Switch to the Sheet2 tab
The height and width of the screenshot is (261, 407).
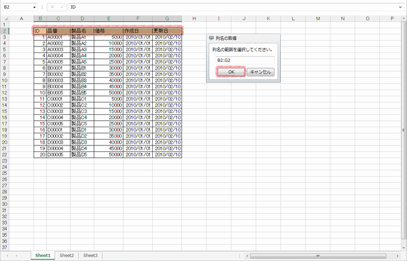pyautogui.click(x=67, y=256)
